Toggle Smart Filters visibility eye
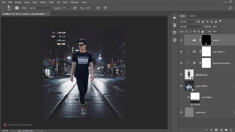Viewport: 235px width, 132px height. click(x=188, y=97)
